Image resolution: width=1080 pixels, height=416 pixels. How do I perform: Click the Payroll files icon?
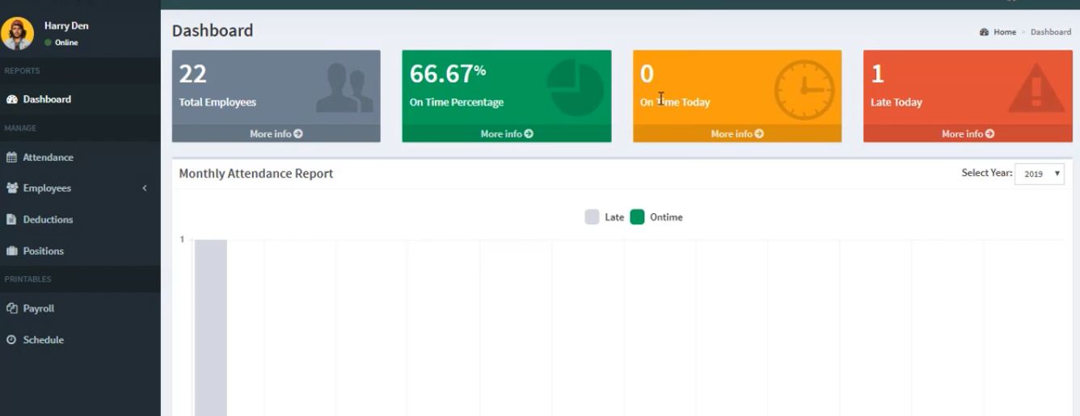(x=11, y=309)
